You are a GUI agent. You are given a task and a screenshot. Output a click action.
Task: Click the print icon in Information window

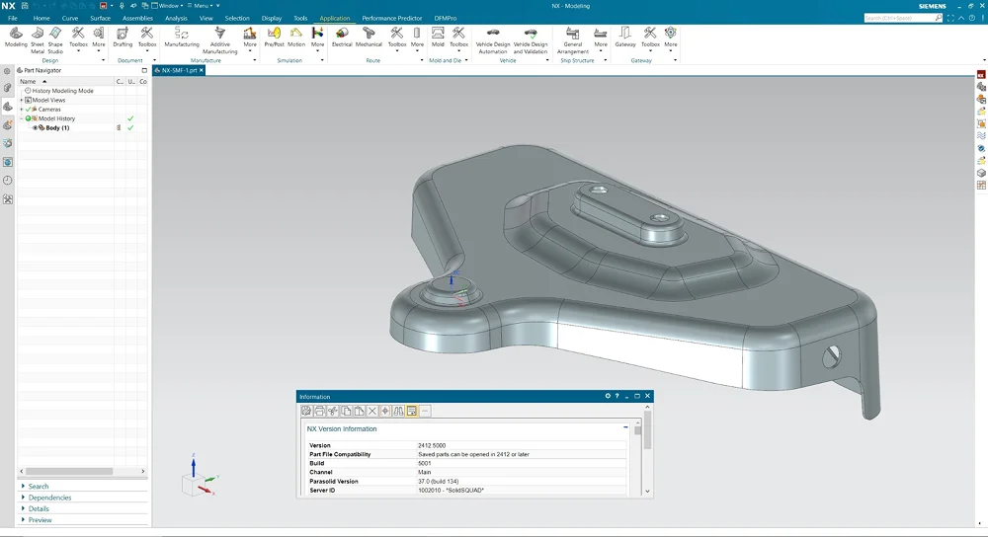319,411
